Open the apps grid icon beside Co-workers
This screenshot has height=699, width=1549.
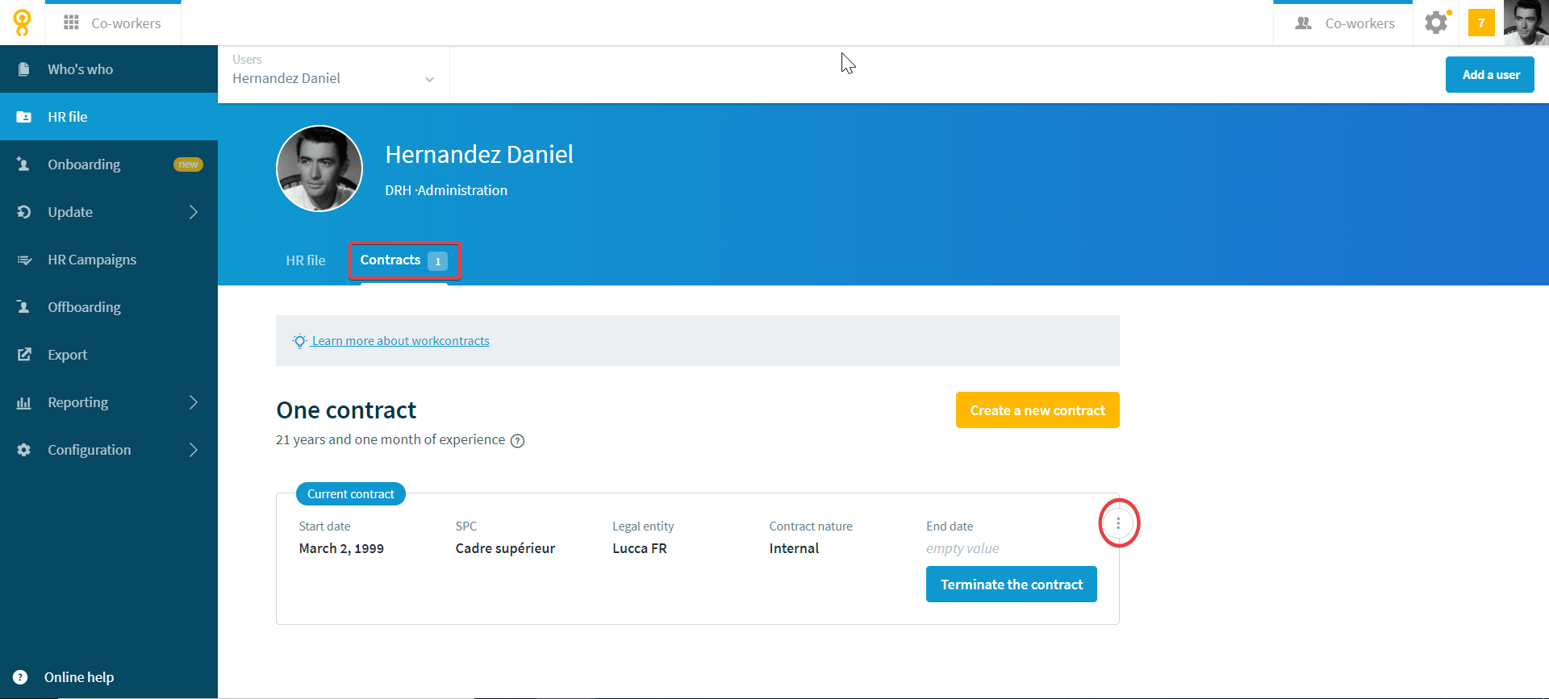(71, 23)
